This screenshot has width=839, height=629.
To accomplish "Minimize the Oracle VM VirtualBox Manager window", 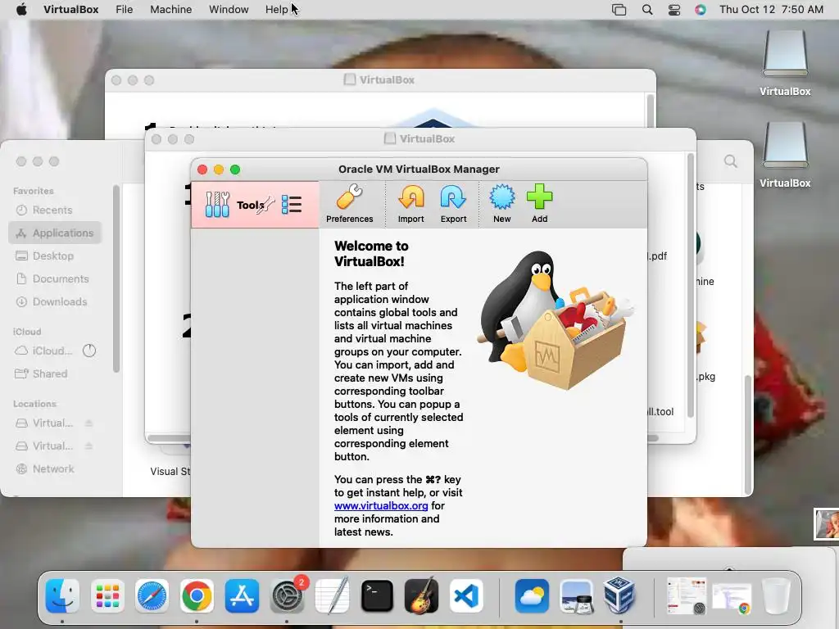I will [x=218, y=170].
